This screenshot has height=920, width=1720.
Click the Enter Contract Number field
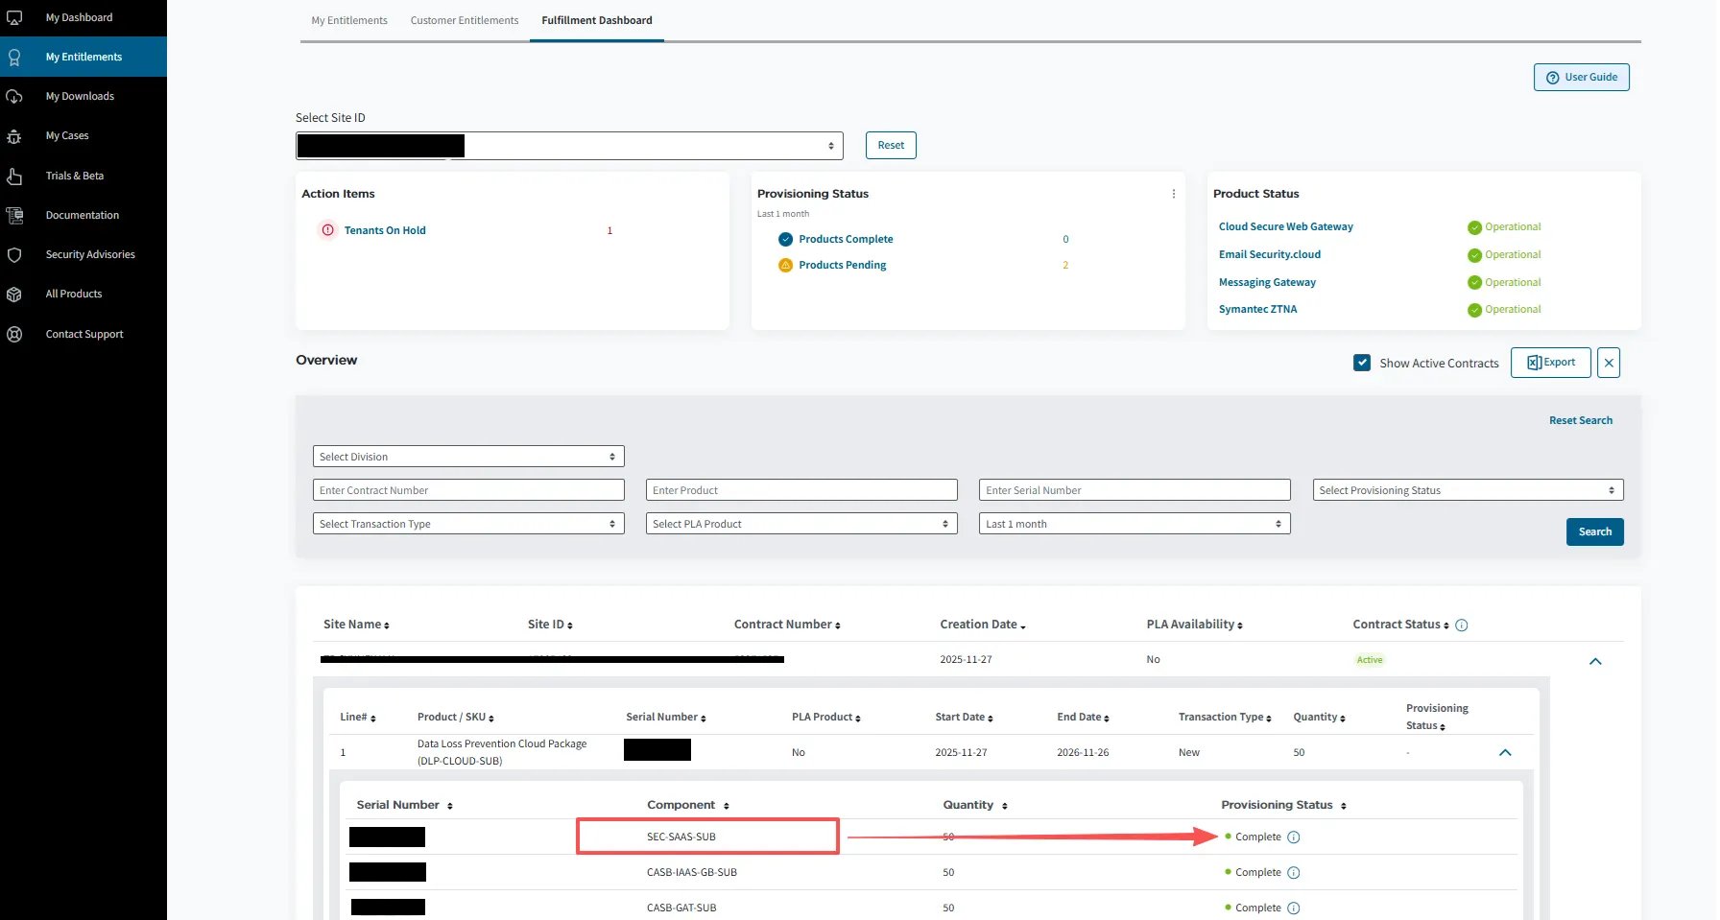tap(468, 490)
